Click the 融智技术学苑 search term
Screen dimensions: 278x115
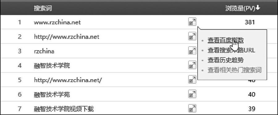tap(52, 94)
